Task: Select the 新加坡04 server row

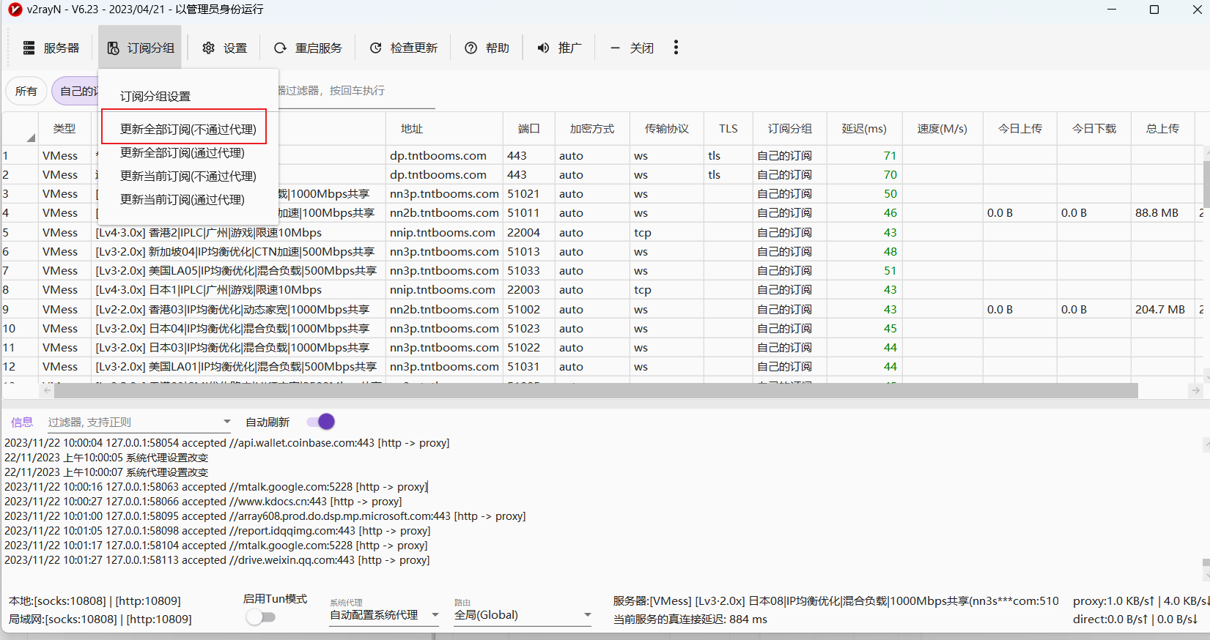Action: pyautogui.click(x=601, y=251)
